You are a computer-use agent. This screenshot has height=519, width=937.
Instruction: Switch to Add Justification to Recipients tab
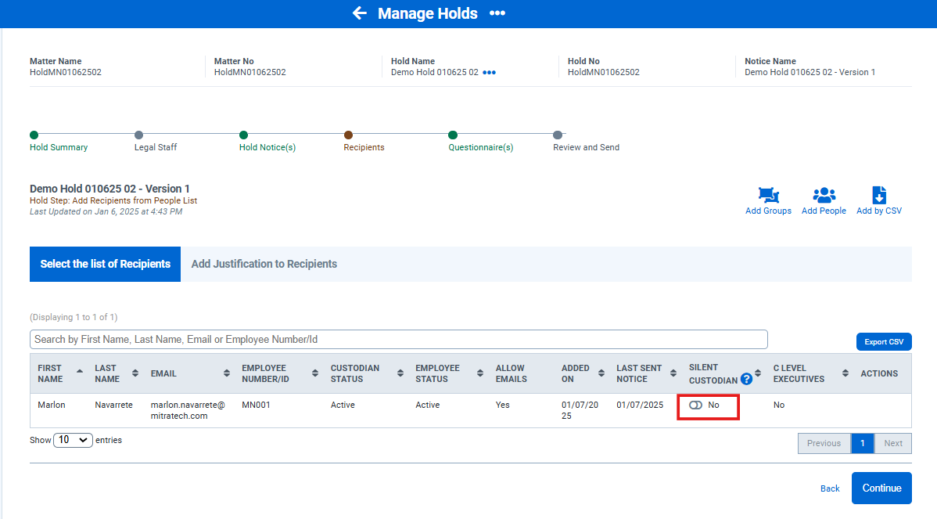coord(264,265)
